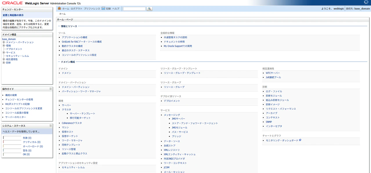This screenshot has height=173, width=371.
Task: Open リソース・グループ・テンプレート link
Action: coord(182,73)
